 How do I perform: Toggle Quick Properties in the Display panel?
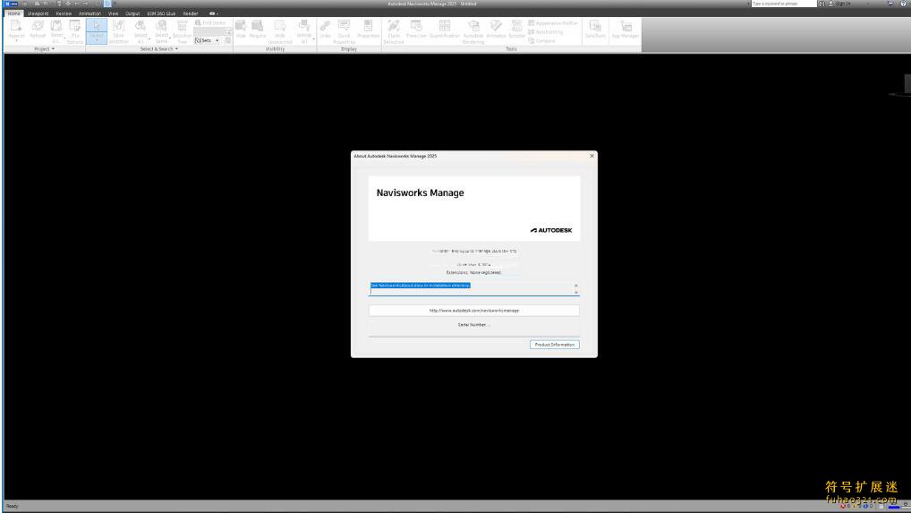click(344, 31)
